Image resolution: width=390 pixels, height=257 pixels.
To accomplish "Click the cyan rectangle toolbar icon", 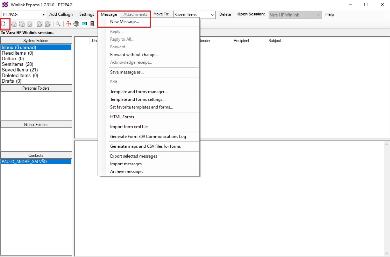I will tap(84, 24).
